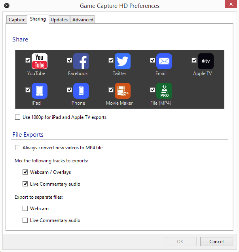Screen dimensions: 239x252
Task: Go to the Advanced tab
Action: 83,20
